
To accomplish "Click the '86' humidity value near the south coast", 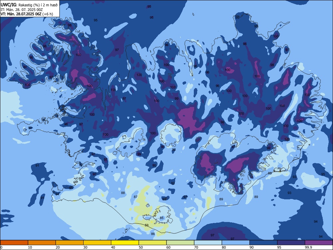I will (153, 234).
